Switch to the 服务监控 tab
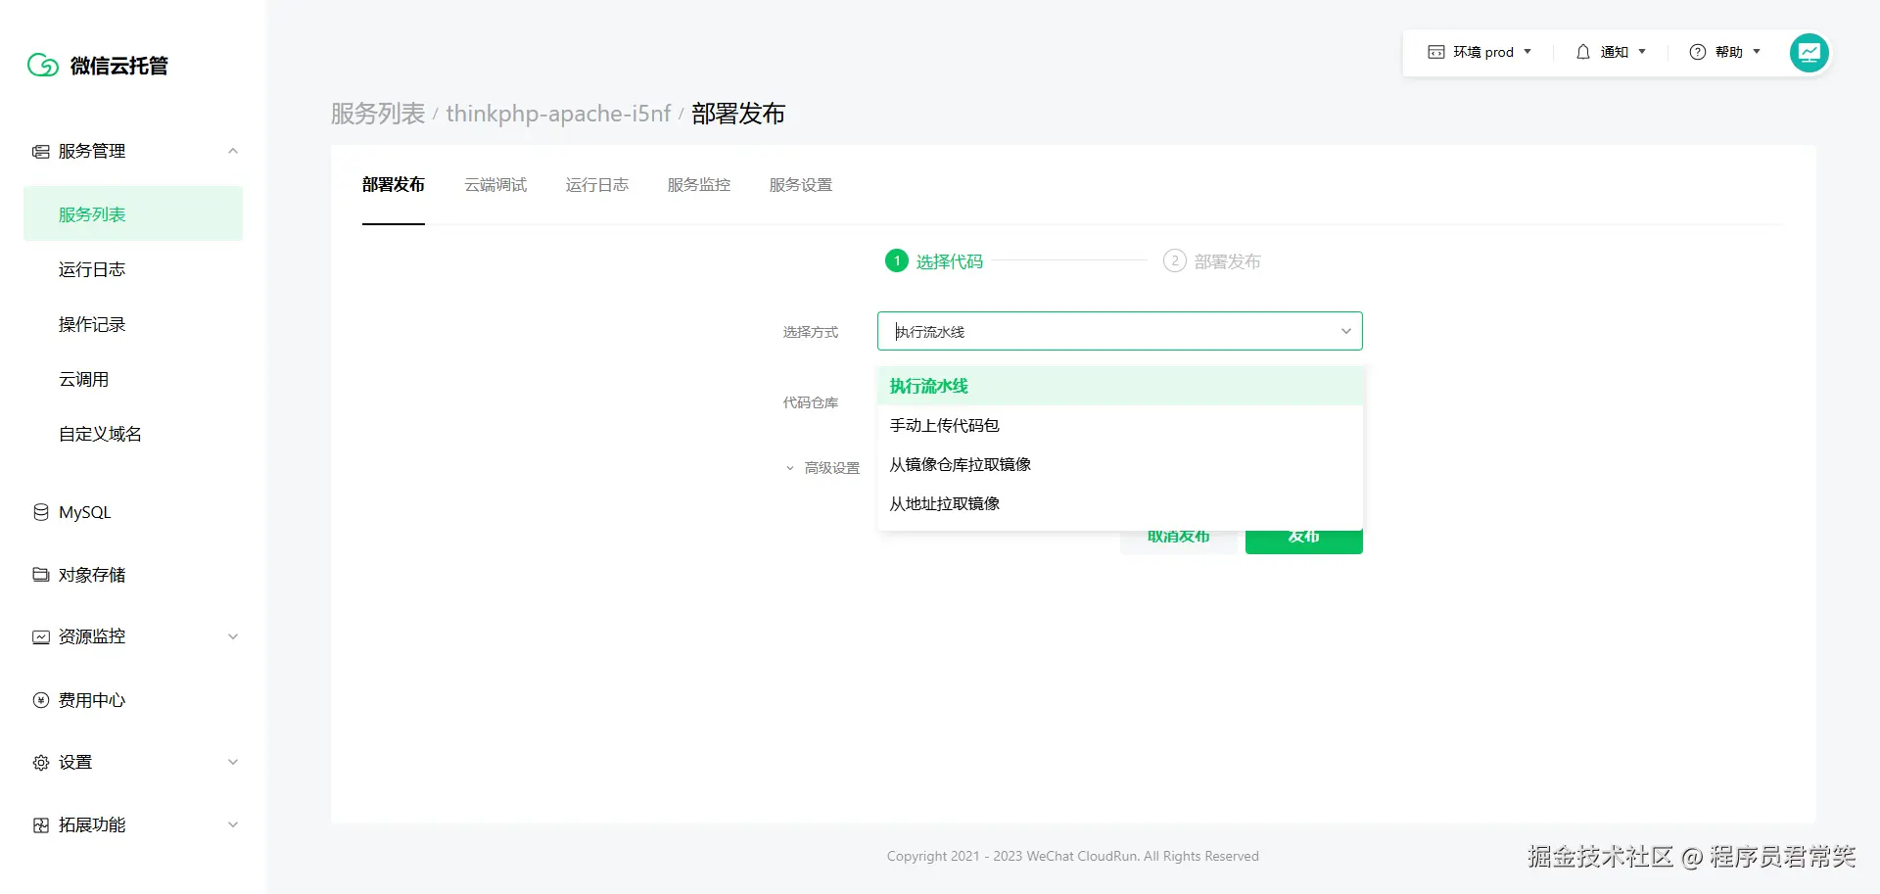Screen dimensions: 1880x894 (699, 185)
